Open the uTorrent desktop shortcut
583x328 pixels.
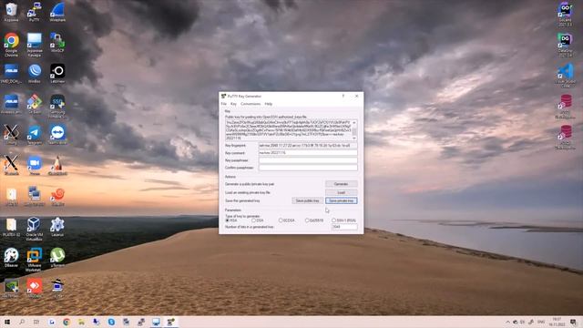57,257
